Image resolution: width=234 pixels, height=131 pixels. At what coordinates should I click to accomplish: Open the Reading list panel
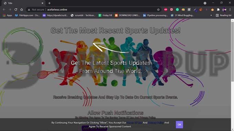click(x=224, y=15)
